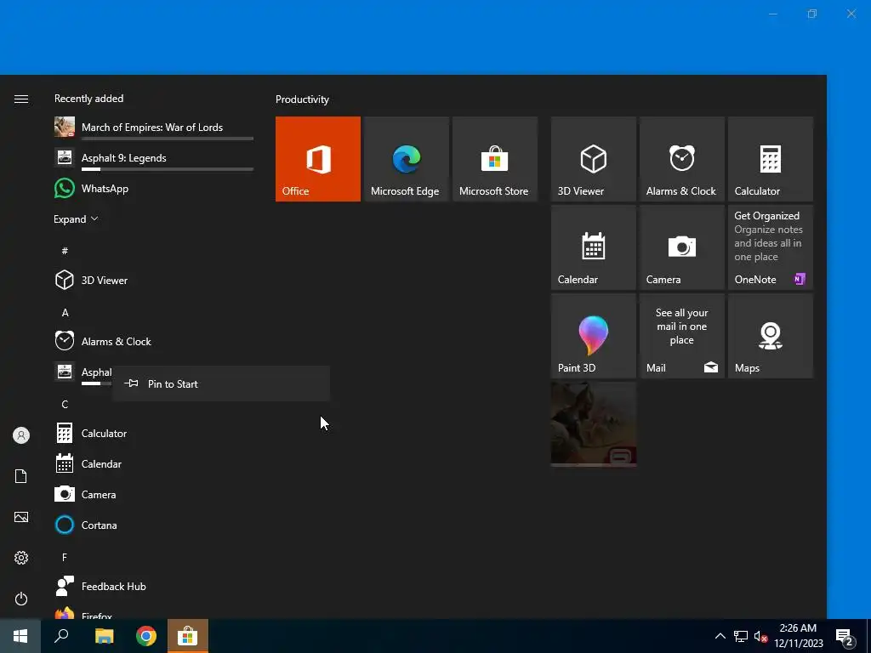Viewport: 871px width, 653px height.
Task: Open the Microsoft Store tile
Action: [x=495, y=159]
